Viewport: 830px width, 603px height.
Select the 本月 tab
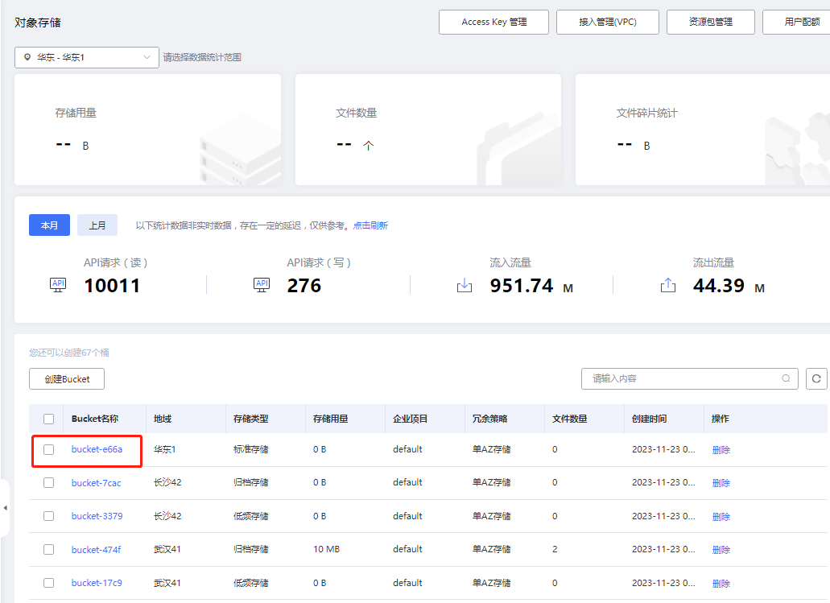(49, 225)
